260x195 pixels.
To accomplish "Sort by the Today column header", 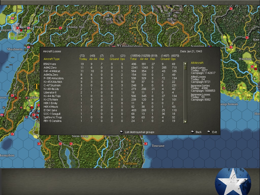I will coord(83,59).
